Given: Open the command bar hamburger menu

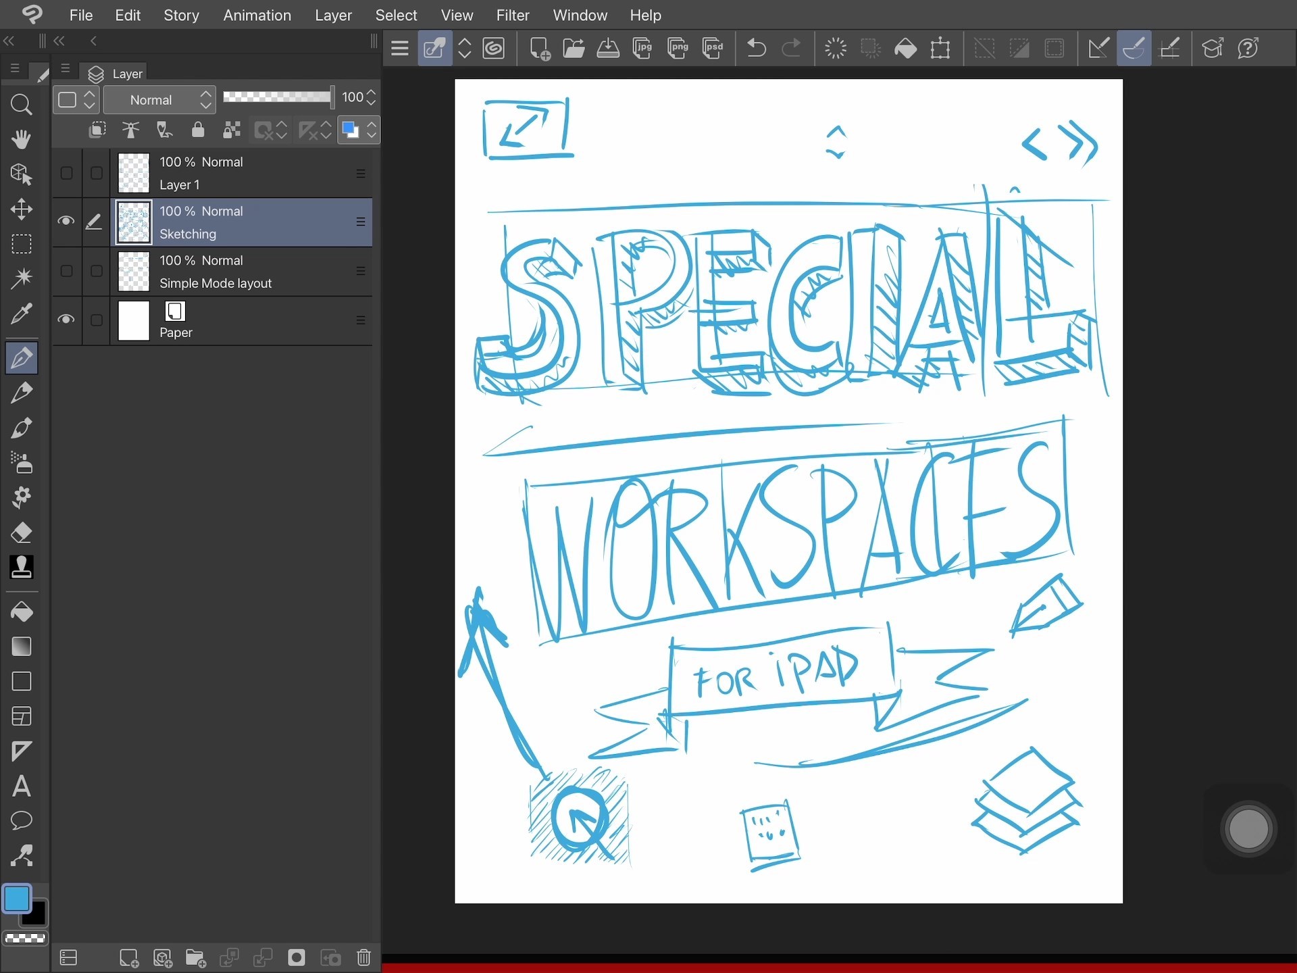Looking at the screenshot, I should pyautogui.click(x=400, y=48).
